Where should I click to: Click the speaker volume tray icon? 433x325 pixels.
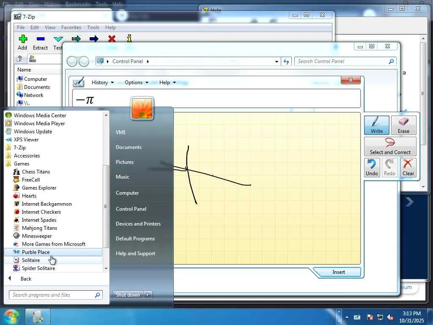[390, 317]
